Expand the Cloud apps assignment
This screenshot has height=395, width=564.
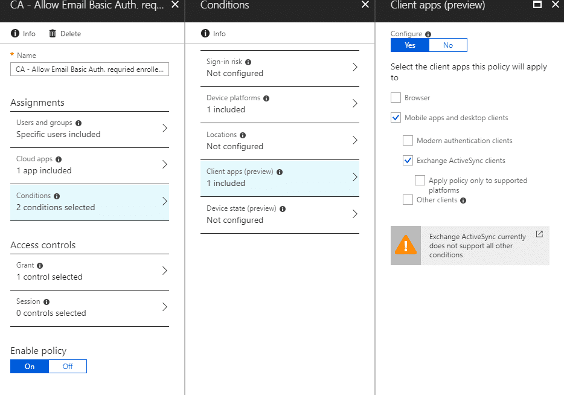89,165
